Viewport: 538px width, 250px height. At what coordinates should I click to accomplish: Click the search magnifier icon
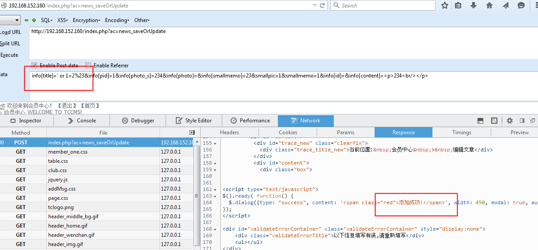336,5
